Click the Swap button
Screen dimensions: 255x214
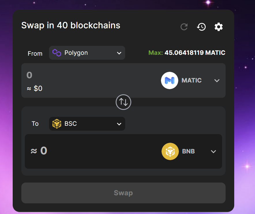[123, 193]
